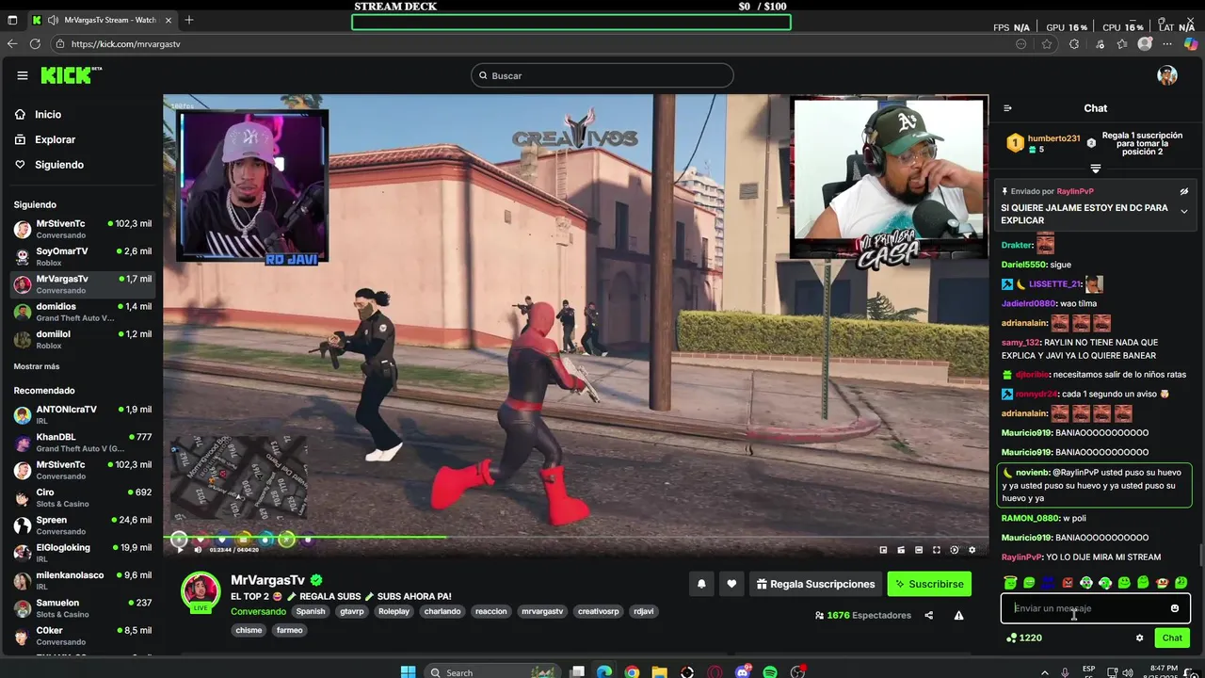Toggle video player fullscreen
1205x678 pixels.
click(x=936, y=550)
